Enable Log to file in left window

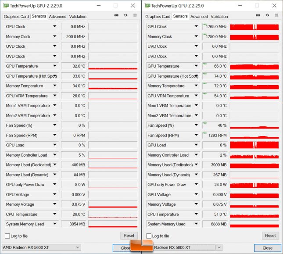(x=7, y=236)
